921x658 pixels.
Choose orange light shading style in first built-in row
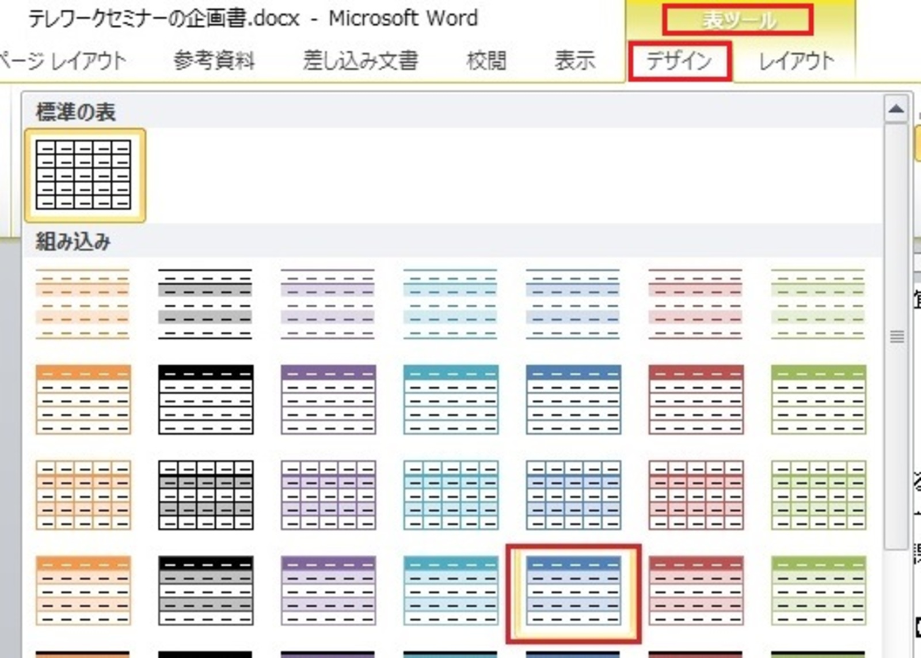point(83,304)
